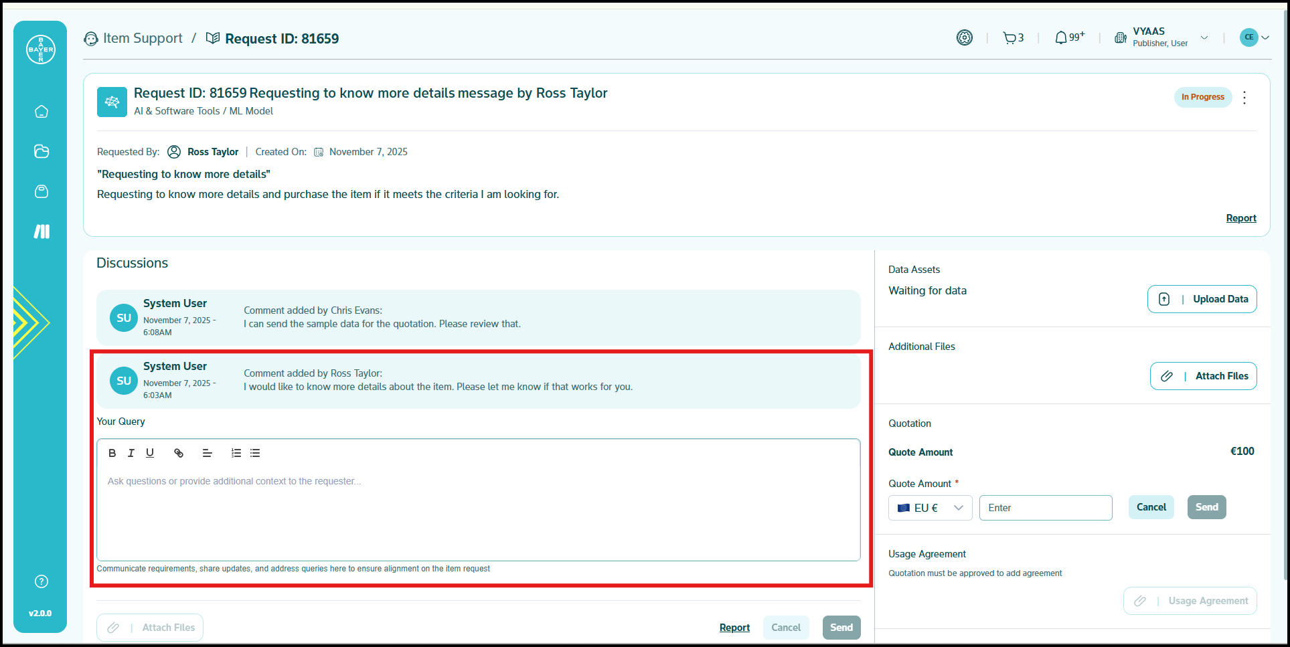Viewport: 1290px width, 647px height.
Task: Toggle underline formatting in the query editor
Action: pyautogui.click(x=150, y=453)
